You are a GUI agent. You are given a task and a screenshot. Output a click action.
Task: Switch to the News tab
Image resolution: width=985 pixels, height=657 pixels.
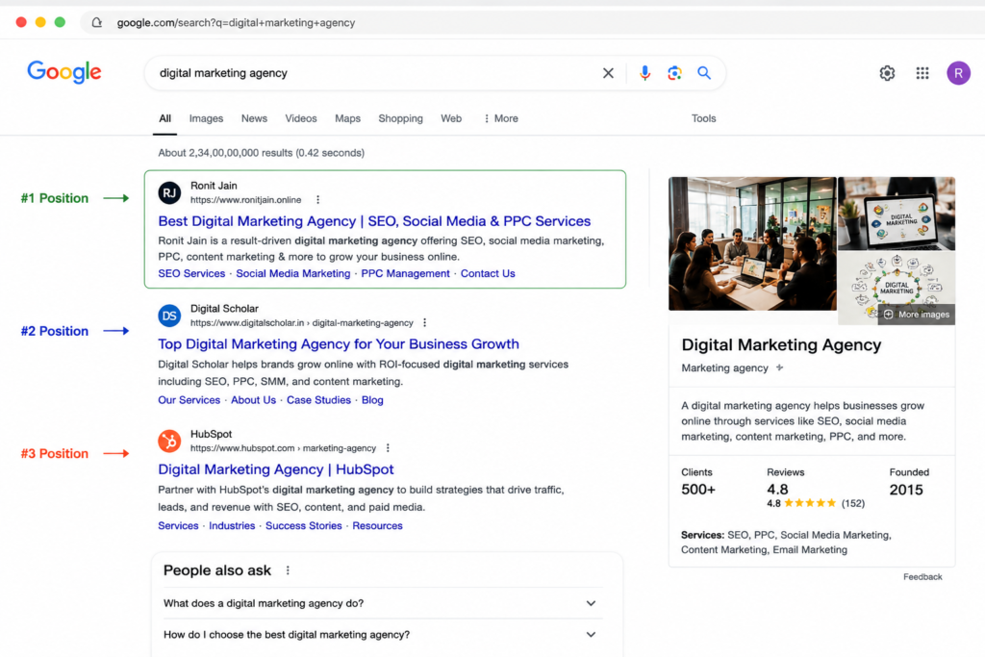(x=254, y=118)
